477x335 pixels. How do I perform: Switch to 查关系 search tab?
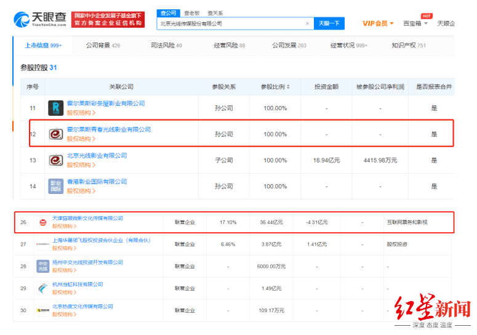click(215, 13)
